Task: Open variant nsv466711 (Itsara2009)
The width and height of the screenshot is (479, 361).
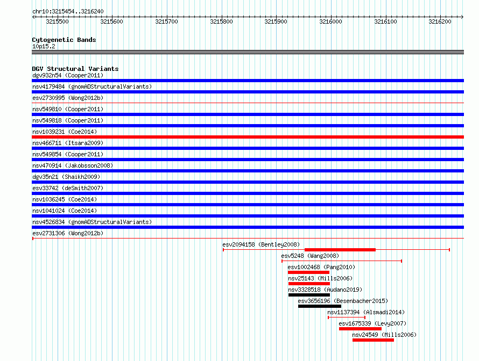Action: 68,143
